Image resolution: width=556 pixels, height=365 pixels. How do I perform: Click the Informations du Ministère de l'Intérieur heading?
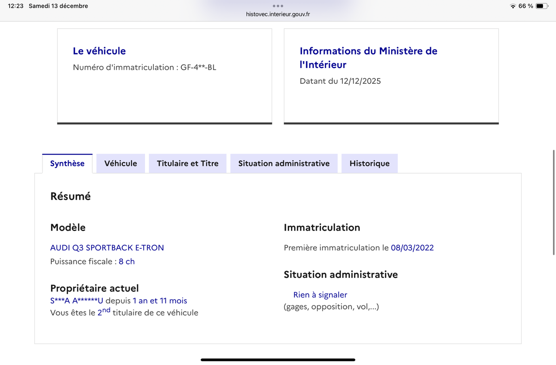[x=368, y=57]
